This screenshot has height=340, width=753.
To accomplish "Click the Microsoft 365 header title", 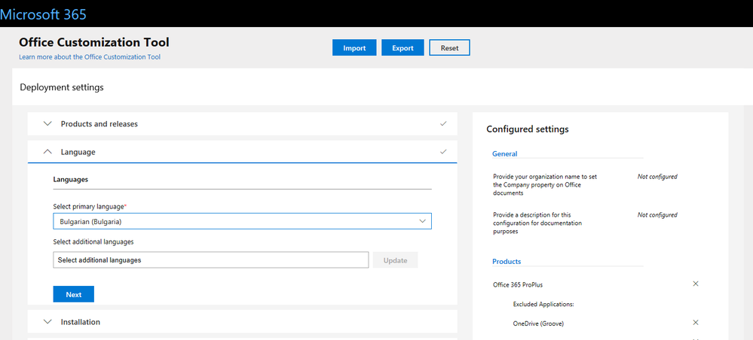I will point(43,14).
